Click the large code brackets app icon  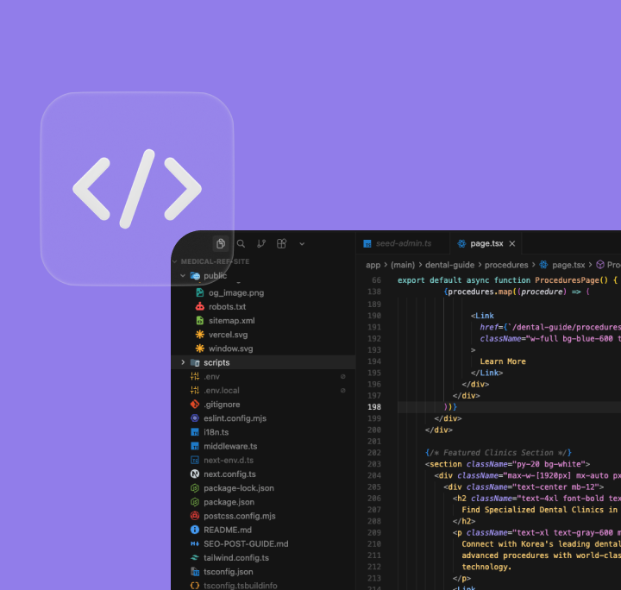pos(137,188)
